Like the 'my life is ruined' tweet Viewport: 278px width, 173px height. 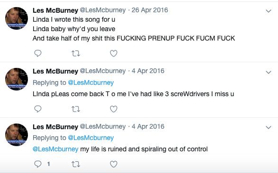(x=114, y=164)
